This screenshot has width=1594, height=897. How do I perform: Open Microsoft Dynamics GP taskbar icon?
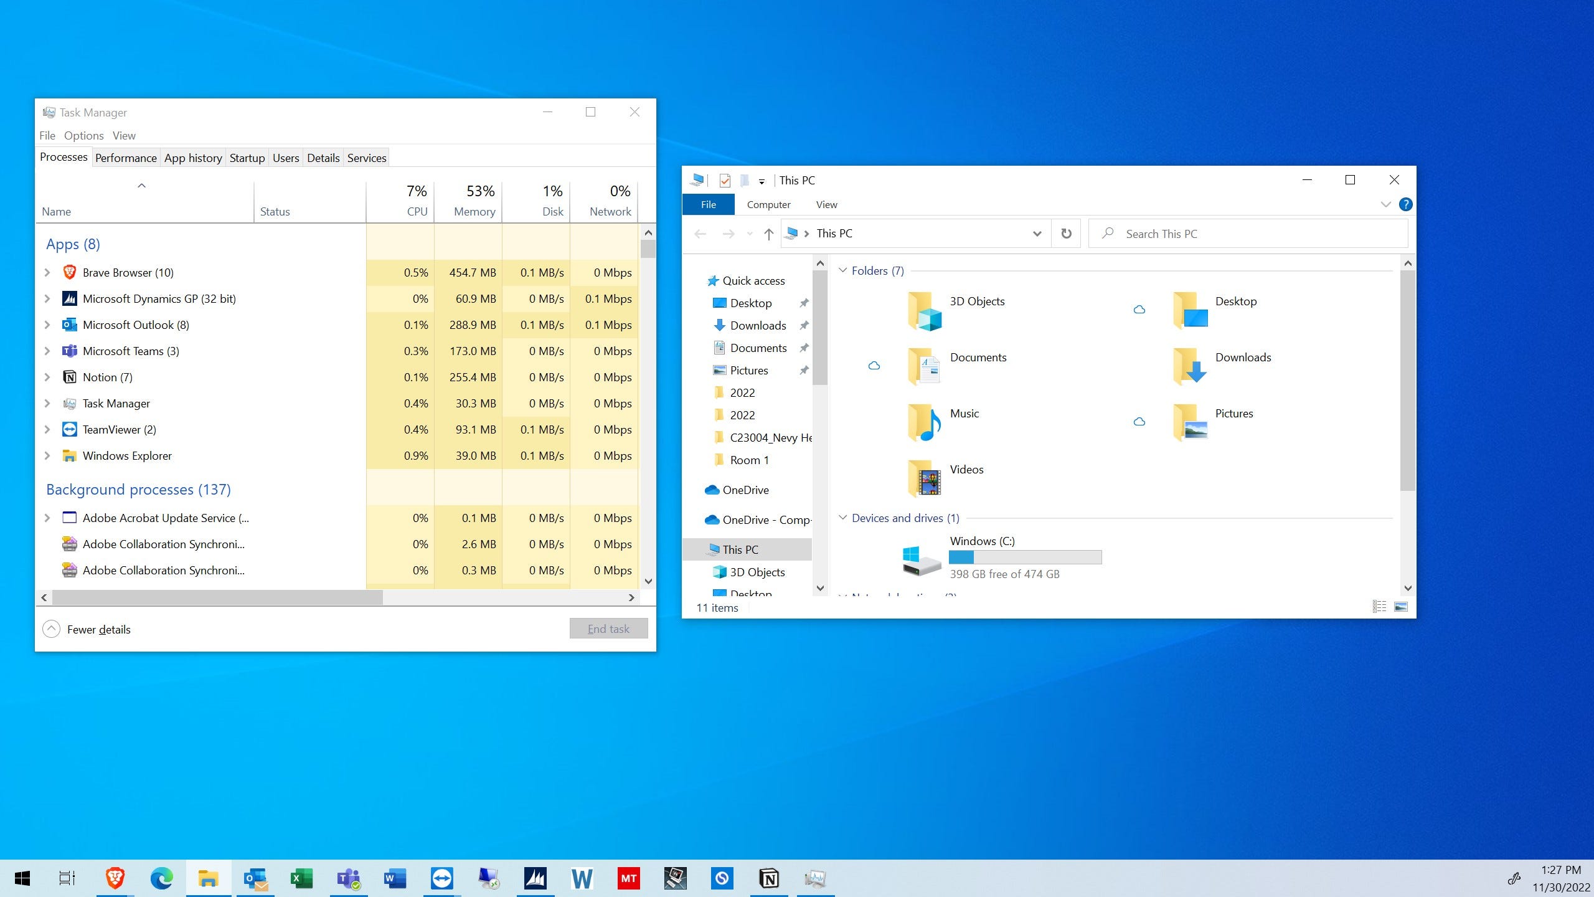535,878
